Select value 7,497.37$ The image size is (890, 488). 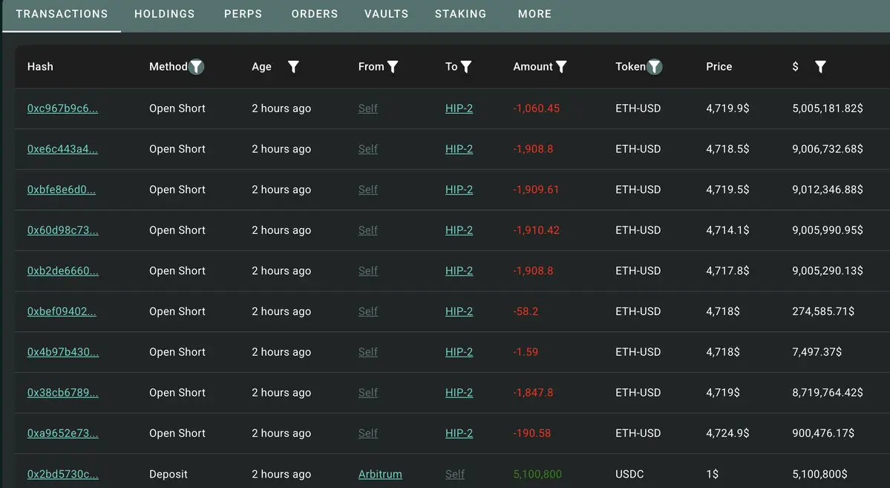[817, 351]
